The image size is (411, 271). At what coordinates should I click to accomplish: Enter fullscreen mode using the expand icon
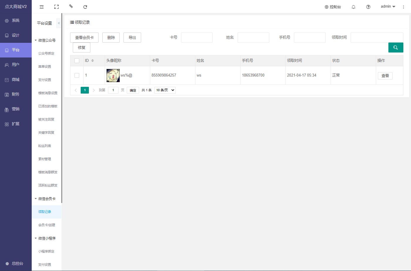tap(56, 7)
